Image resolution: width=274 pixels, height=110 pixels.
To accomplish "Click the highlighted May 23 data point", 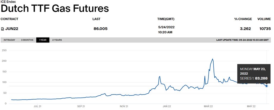I will tap(267, 86).
